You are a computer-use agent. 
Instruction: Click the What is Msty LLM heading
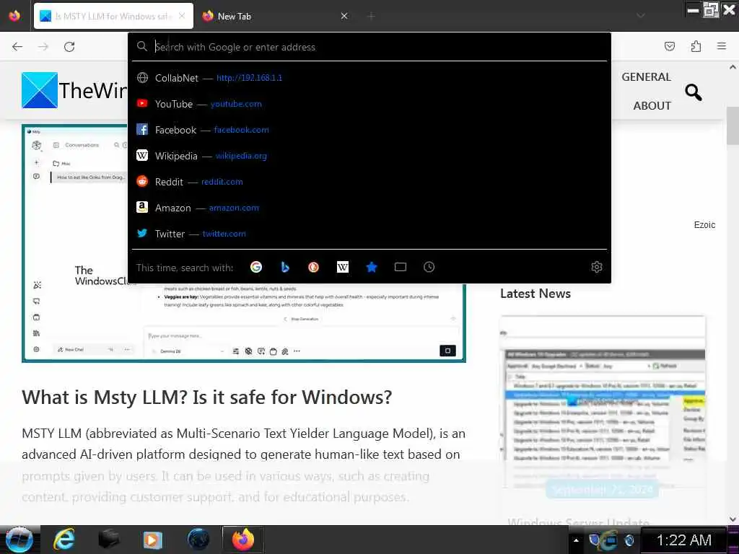tap(207, 397)
